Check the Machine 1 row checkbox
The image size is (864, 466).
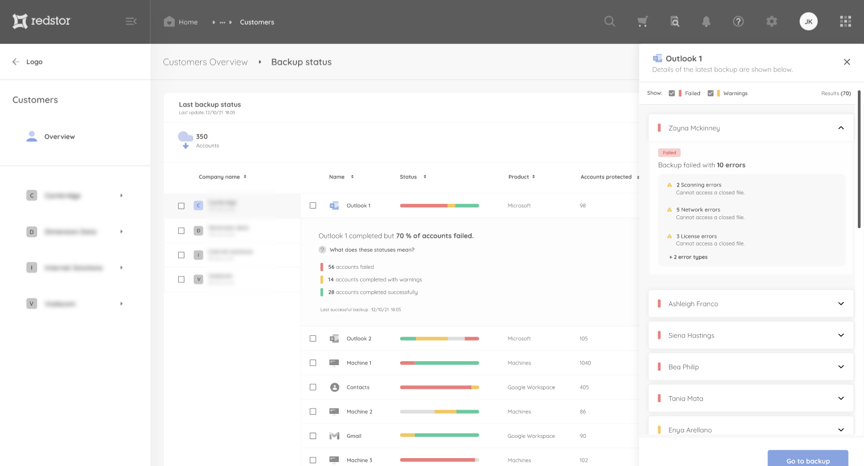pos(313,363)
